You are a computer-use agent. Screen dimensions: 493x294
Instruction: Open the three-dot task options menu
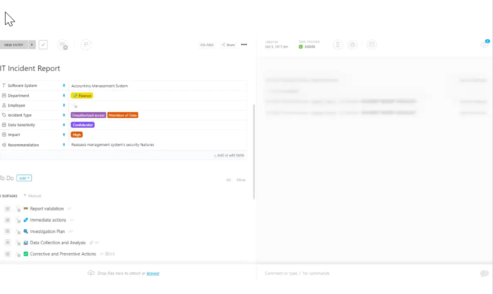coord(244,45)
